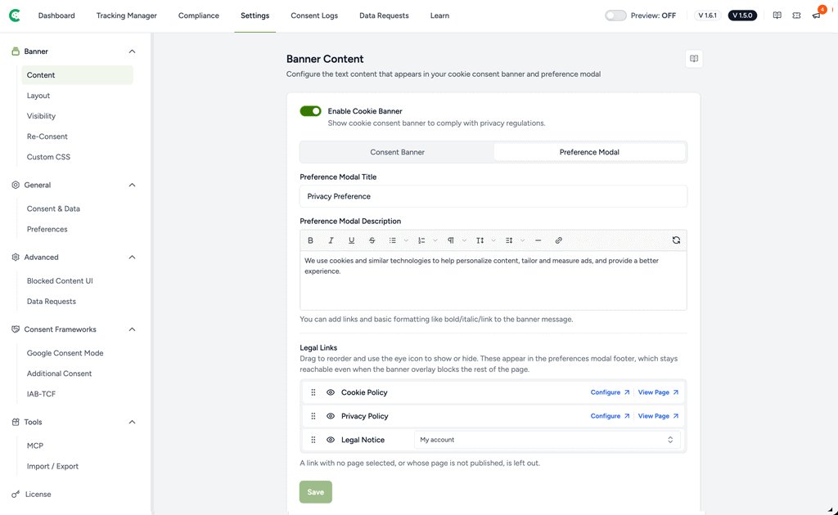Insert a link using the chain icon
The image size is (838, 515).
tap(558, 240)
